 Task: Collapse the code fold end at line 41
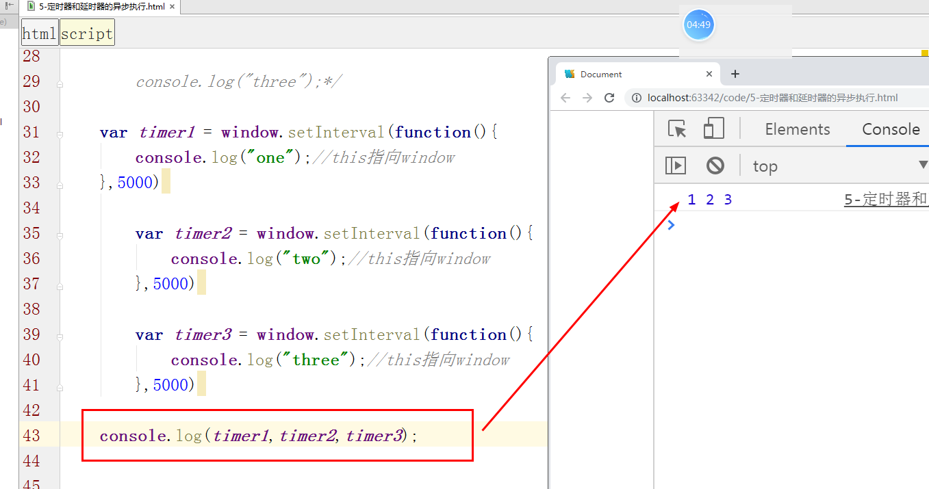[x=60, y=388]
